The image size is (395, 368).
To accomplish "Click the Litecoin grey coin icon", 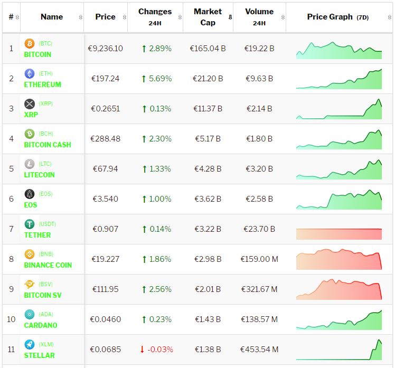I will 30,164.
